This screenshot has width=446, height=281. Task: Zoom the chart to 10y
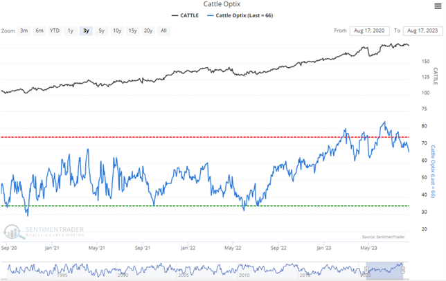[x=116, y=30]
